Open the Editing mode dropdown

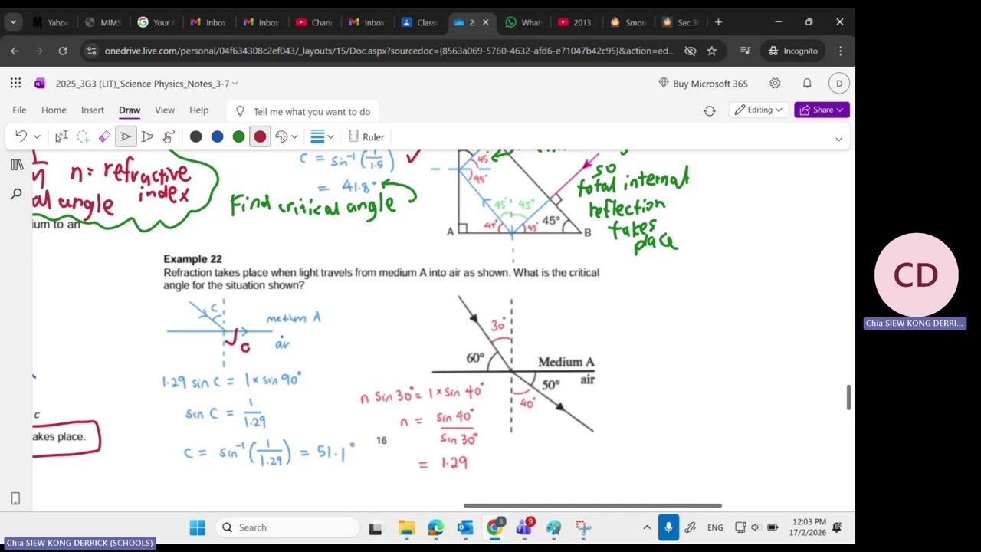click(x=758, y=110)
